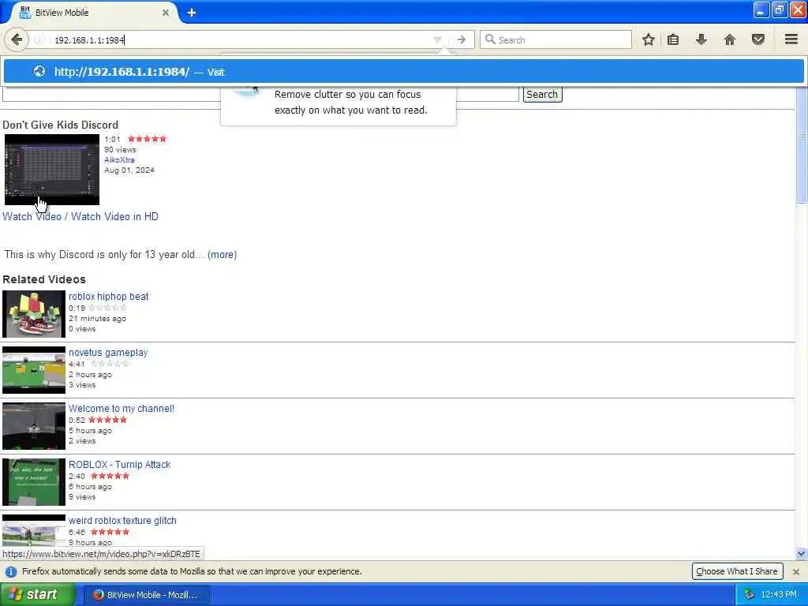Click the Watch Video in HD link
Screen dimensions: 808x606
coord(114,216)
